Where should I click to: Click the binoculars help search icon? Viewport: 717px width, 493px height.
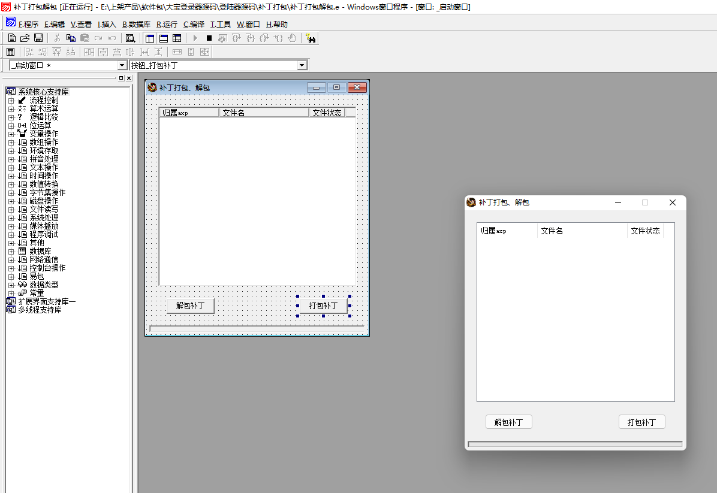311,38
